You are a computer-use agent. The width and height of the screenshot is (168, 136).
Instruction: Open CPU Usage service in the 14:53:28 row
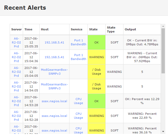(x=78, y=101)
